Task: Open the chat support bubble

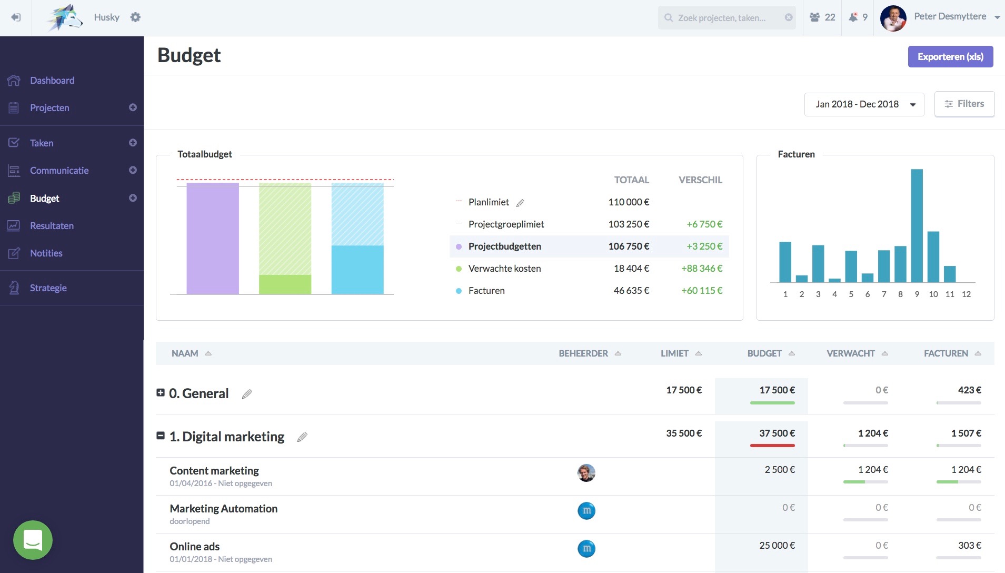Action: [33, 540]
